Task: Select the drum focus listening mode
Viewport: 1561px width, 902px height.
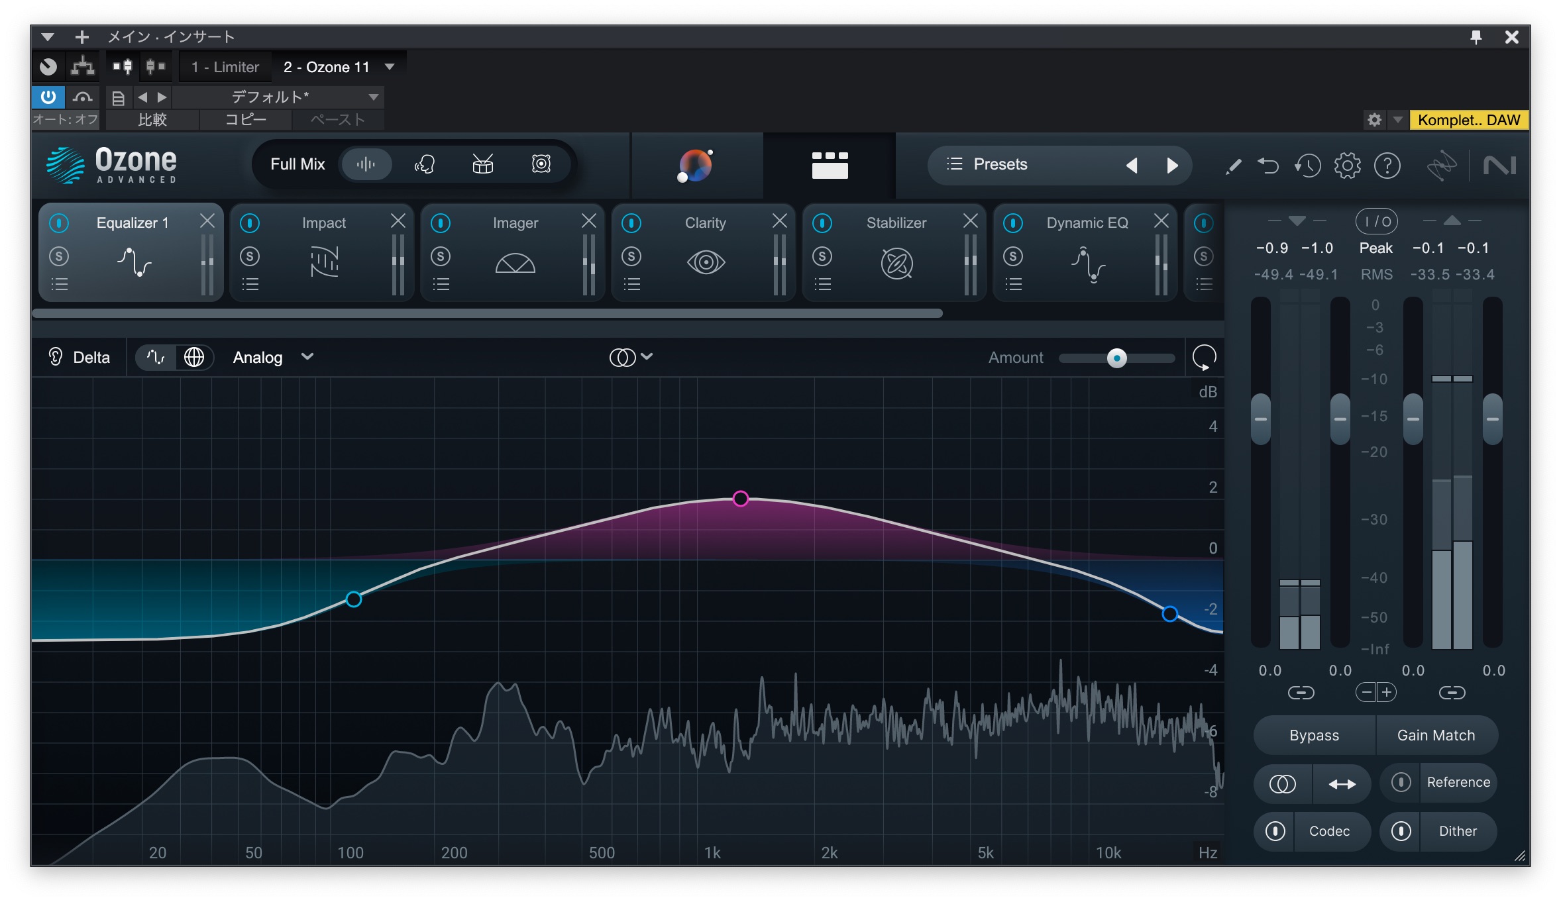Action: click(483, 164)
